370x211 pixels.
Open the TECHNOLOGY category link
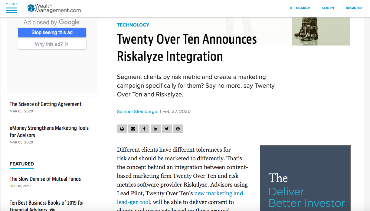tap(133, 25)
